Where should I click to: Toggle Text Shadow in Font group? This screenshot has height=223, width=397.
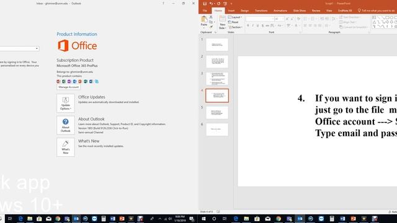tap(262, 25)
